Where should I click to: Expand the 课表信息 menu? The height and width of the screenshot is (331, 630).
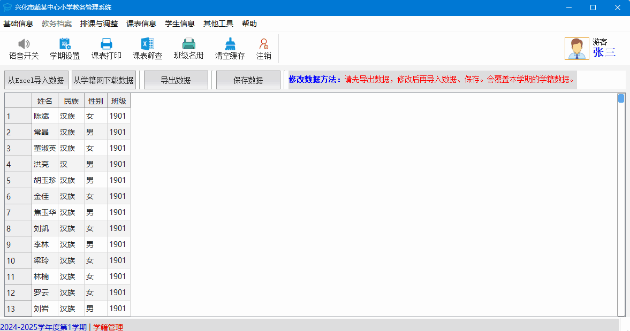point(141,24)
